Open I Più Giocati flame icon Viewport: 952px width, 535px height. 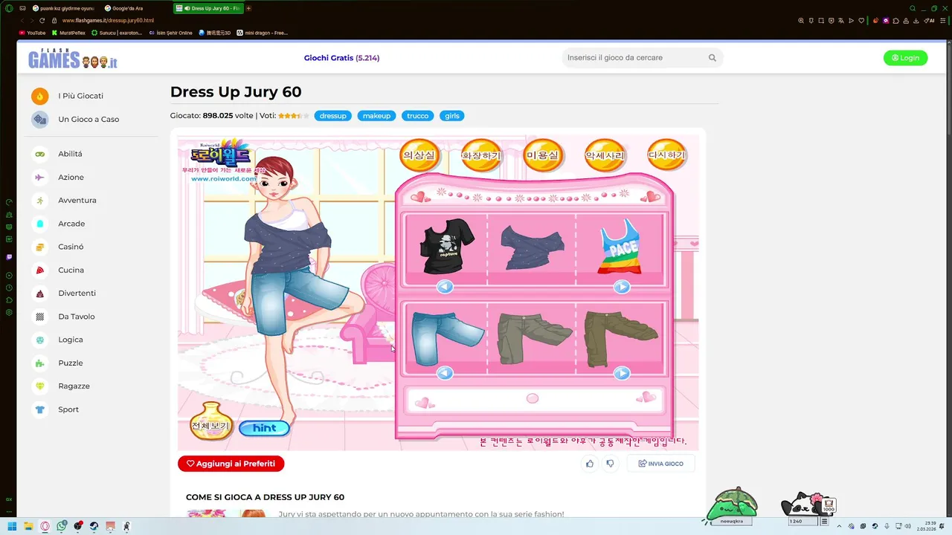[40, 96]
